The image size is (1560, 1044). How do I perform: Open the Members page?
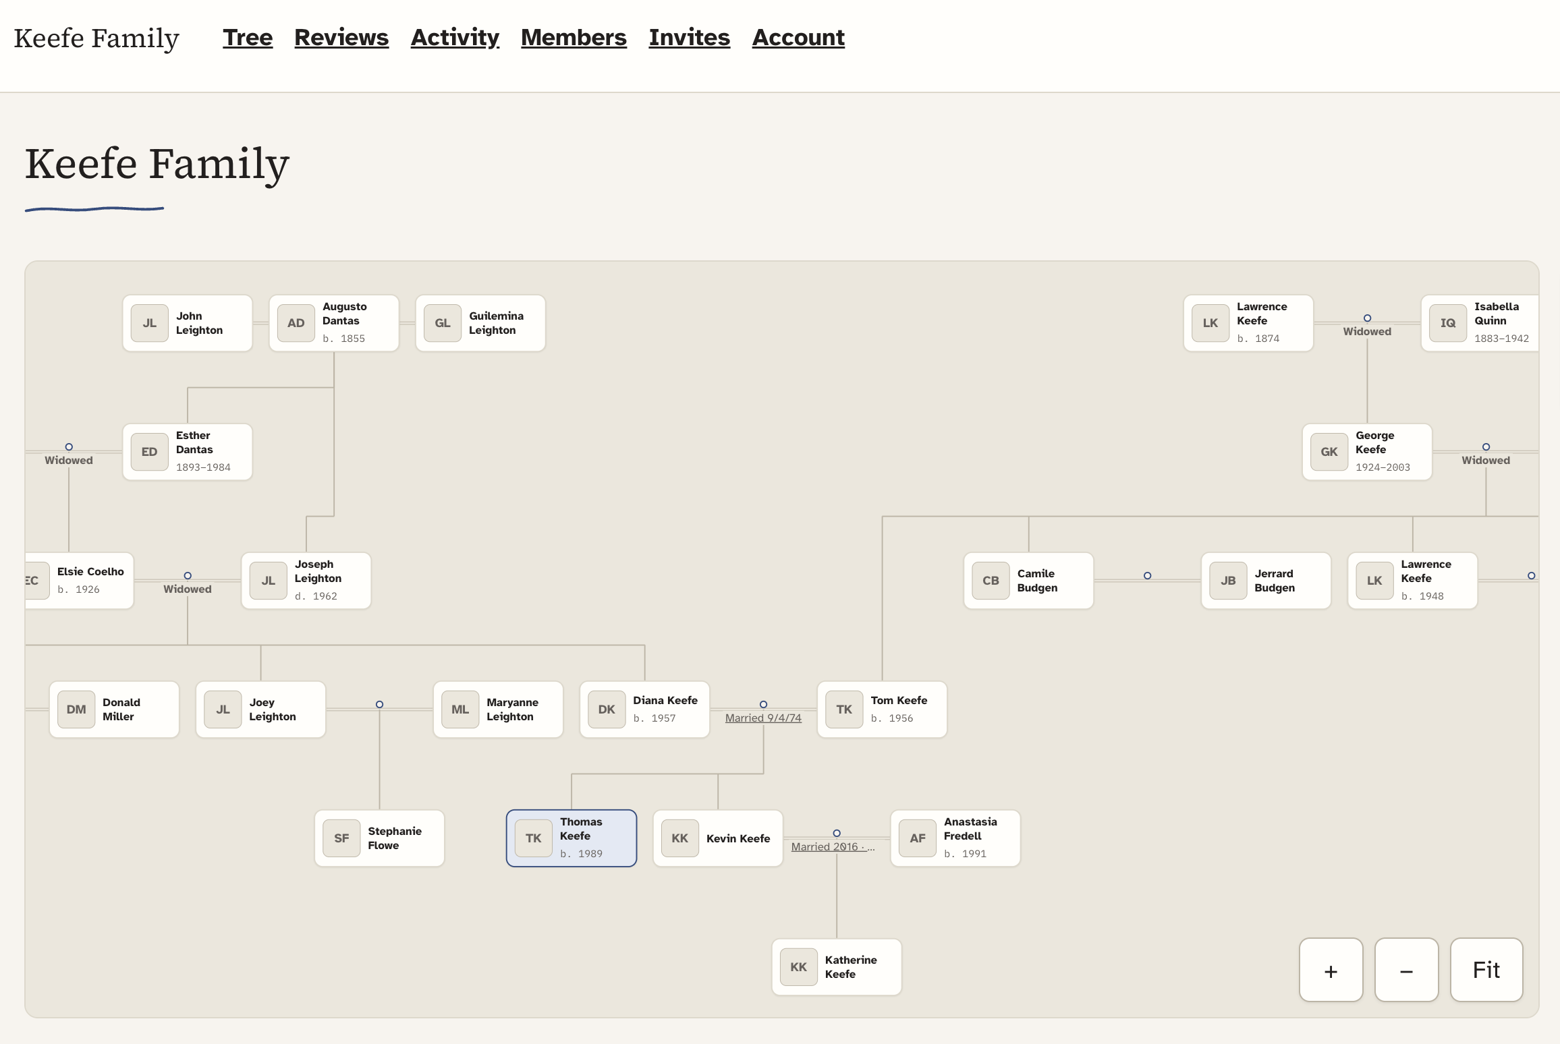point(574,38)
